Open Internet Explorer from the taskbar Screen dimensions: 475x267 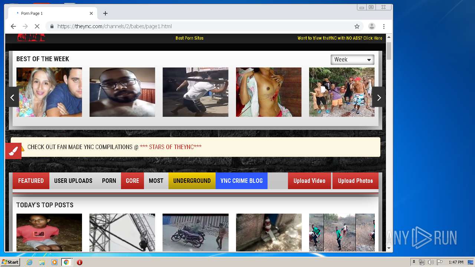[x=29, y=262]
